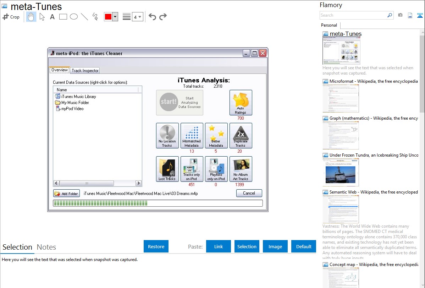Click the green analysis progress bar
The width and height of the screenshot is (425, 288).
158,203
